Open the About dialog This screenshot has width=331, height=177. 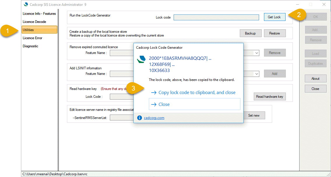pos(316,79)
